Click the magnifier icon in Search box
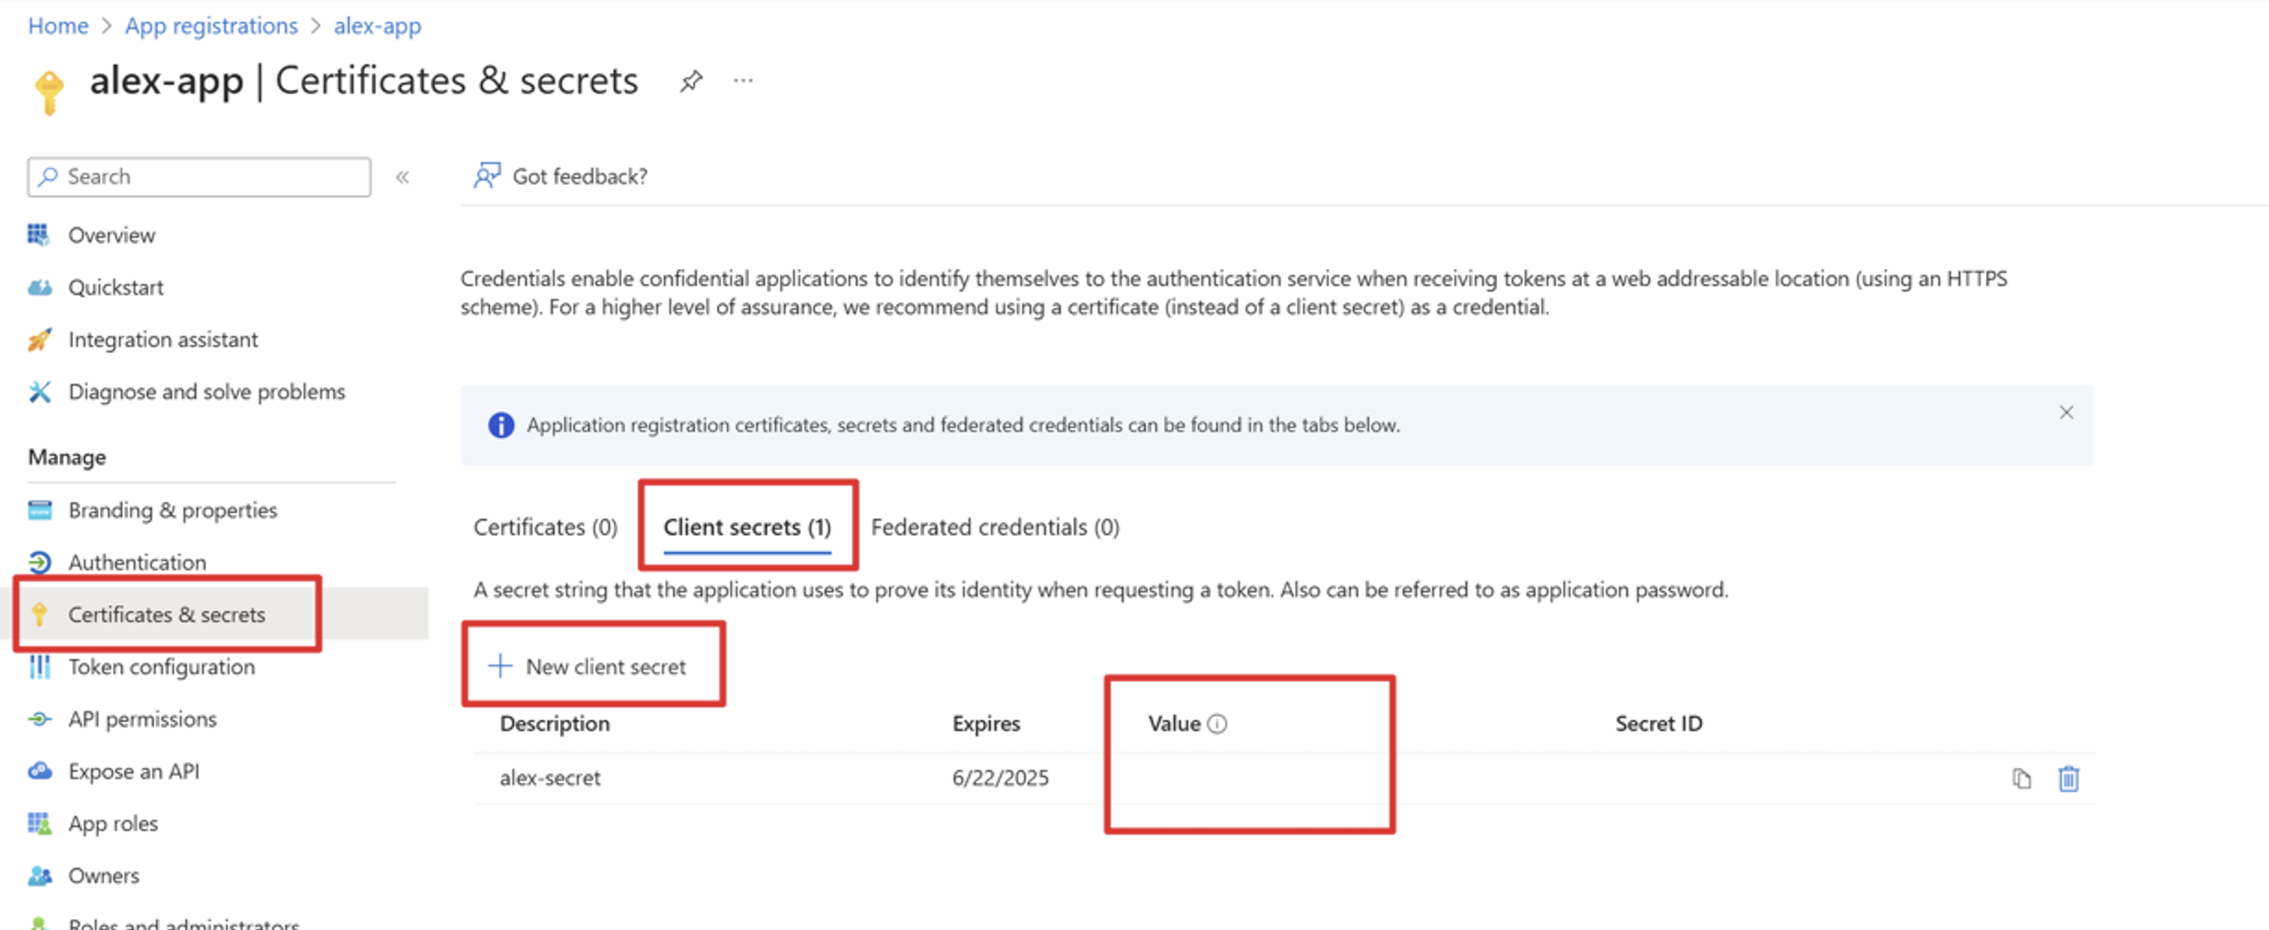Viewport: 2269px width, 930px height. pyautogui.click(x=49, y=176)
